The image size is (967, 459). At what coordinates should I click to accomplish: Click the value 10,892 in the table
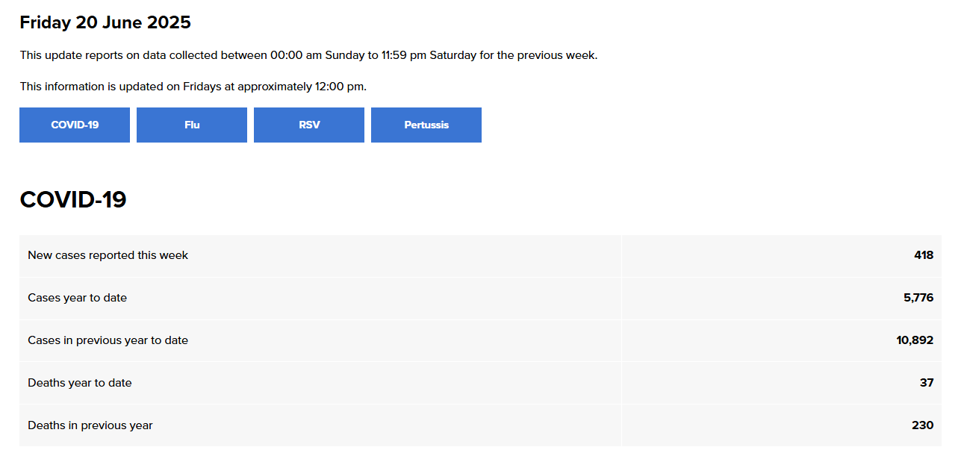tap(915, 340)
